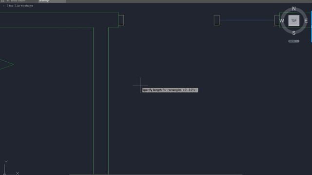Click the UCS icon origin

(4, 174)
